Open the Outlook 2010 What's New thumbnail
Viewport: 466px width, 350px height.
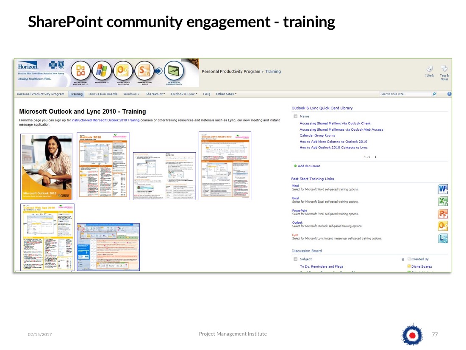click(225, 166)
